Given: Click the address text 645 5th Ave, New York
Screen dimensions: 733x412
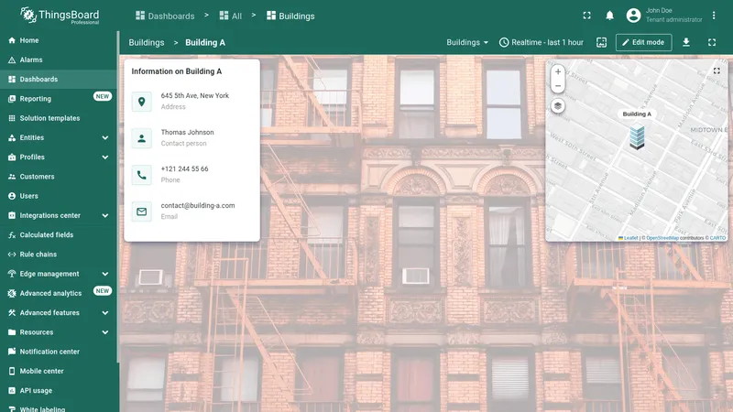Looking at the screenshot, I should pos(195,96).
